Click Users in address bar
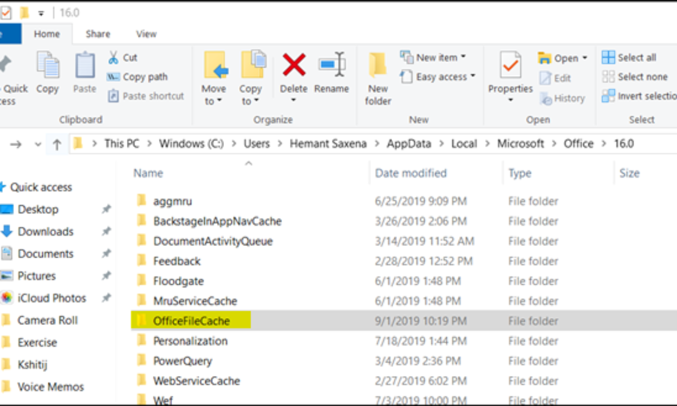 click(257, 144)
